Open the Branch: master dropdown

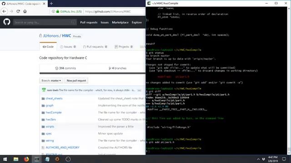pos(51,81)
